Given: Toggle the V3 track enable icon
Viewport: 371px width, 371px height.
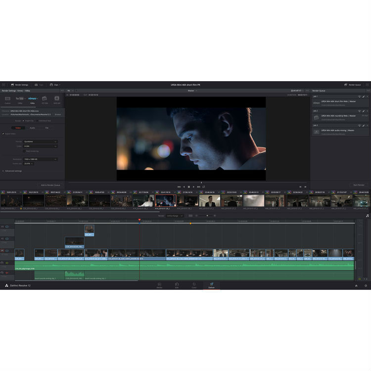Looking at the screenshot, I should pos(7,227).
